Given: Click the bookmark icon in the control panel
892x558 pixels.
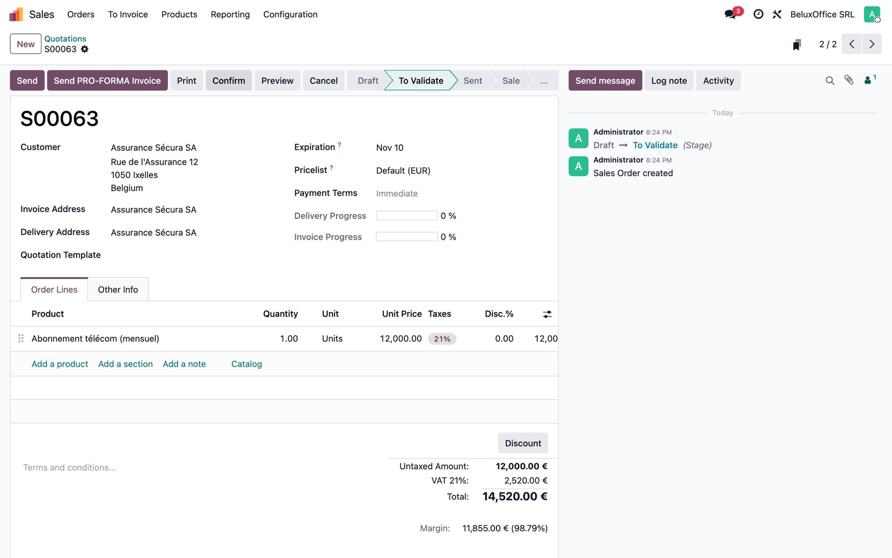Looking at the screenshot, I should pyautogui.click(x=797, y=44).
